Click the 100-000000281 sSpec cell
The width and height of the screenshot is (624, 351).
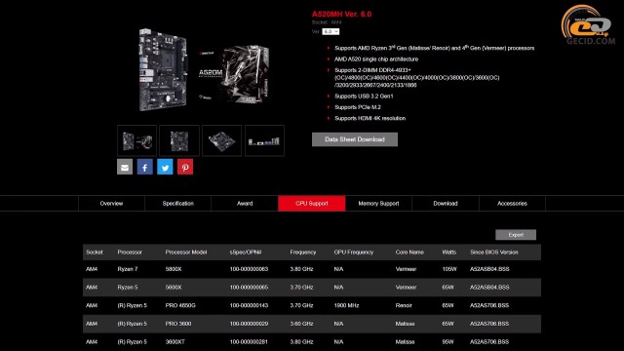[x=249, y=342]
